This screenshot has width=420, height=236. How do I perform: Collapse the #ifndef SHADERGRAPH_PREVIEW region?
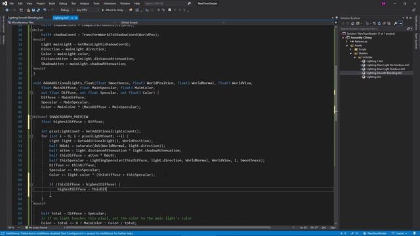click(31, 117)
